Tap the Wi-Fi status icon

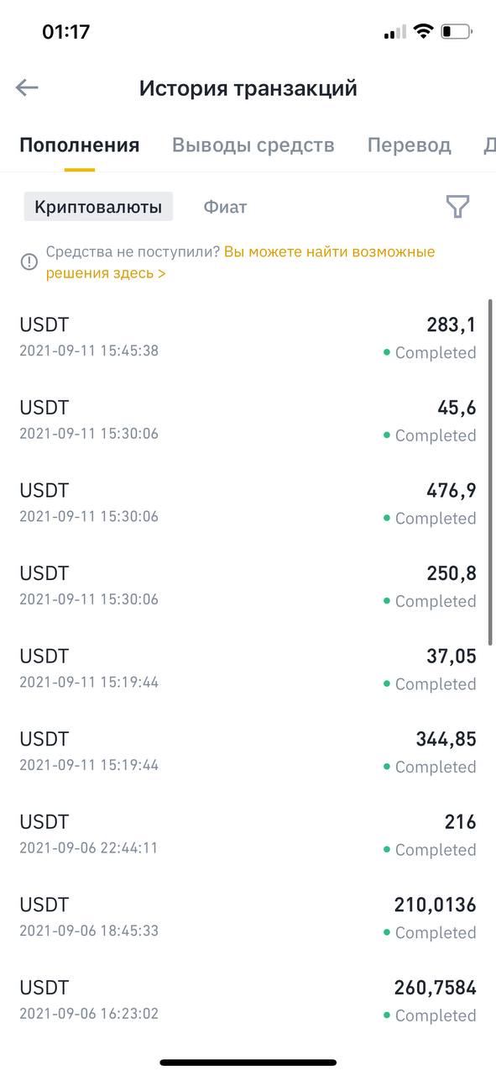tap(424, 32)
